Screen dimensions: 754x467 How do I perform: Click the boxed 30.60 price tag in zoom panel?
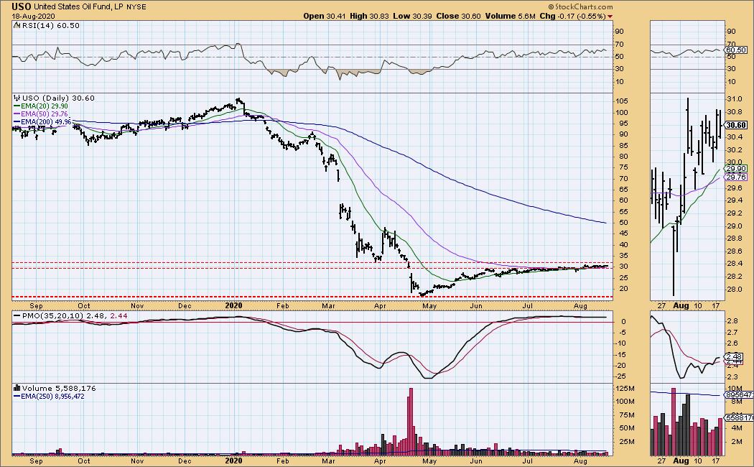coord(736,125)
